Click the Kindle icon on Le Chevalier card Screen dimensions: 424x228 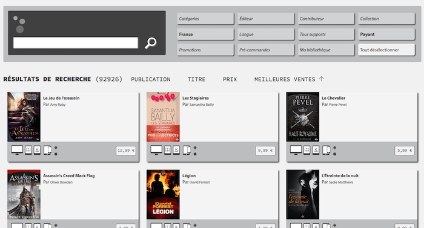(316, 150)
